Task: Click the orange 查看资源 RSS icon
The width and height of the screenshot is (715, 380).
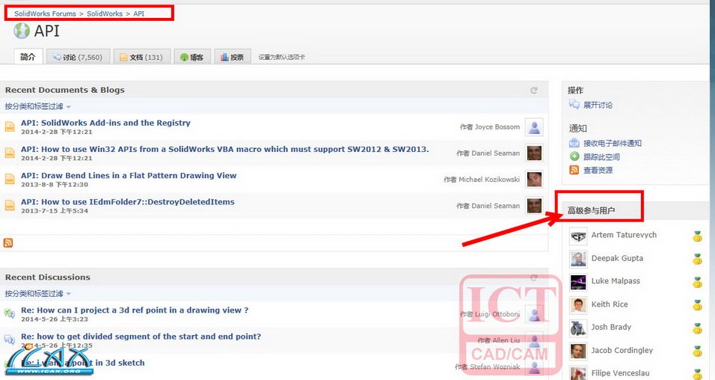Action: (574, 170)
